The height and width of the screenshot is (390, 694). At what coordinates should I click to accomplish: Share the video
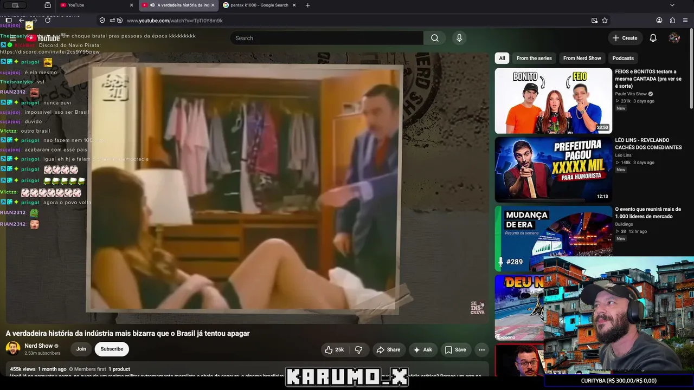(388, 350)
